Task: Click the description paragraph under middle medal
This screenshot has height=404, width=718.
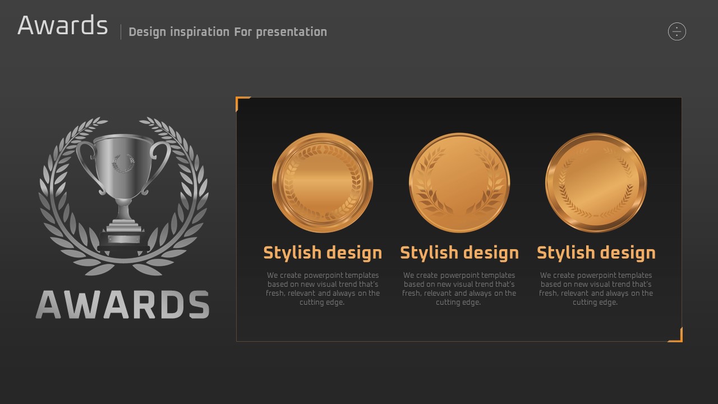Action: [x=459, y=289]
